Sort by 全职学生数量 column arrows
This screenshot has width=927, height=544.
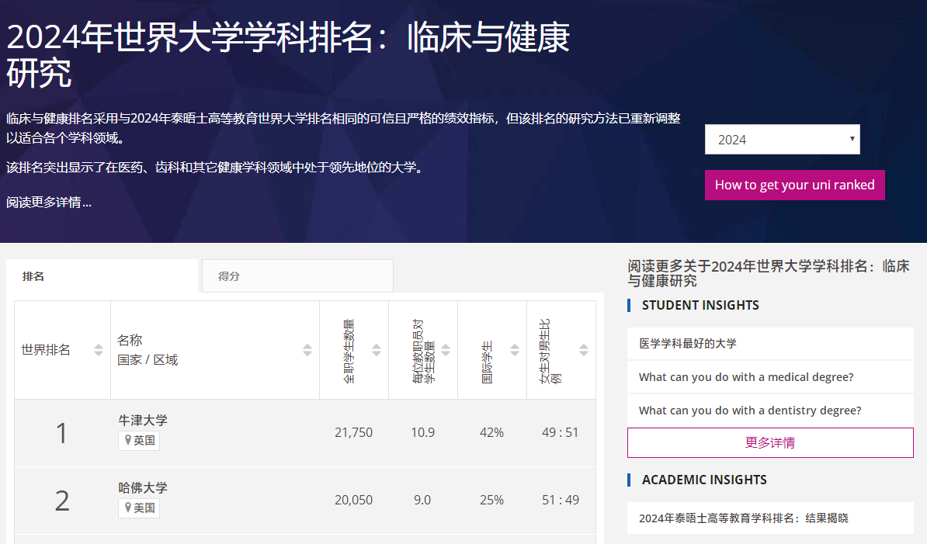point(377,350)
